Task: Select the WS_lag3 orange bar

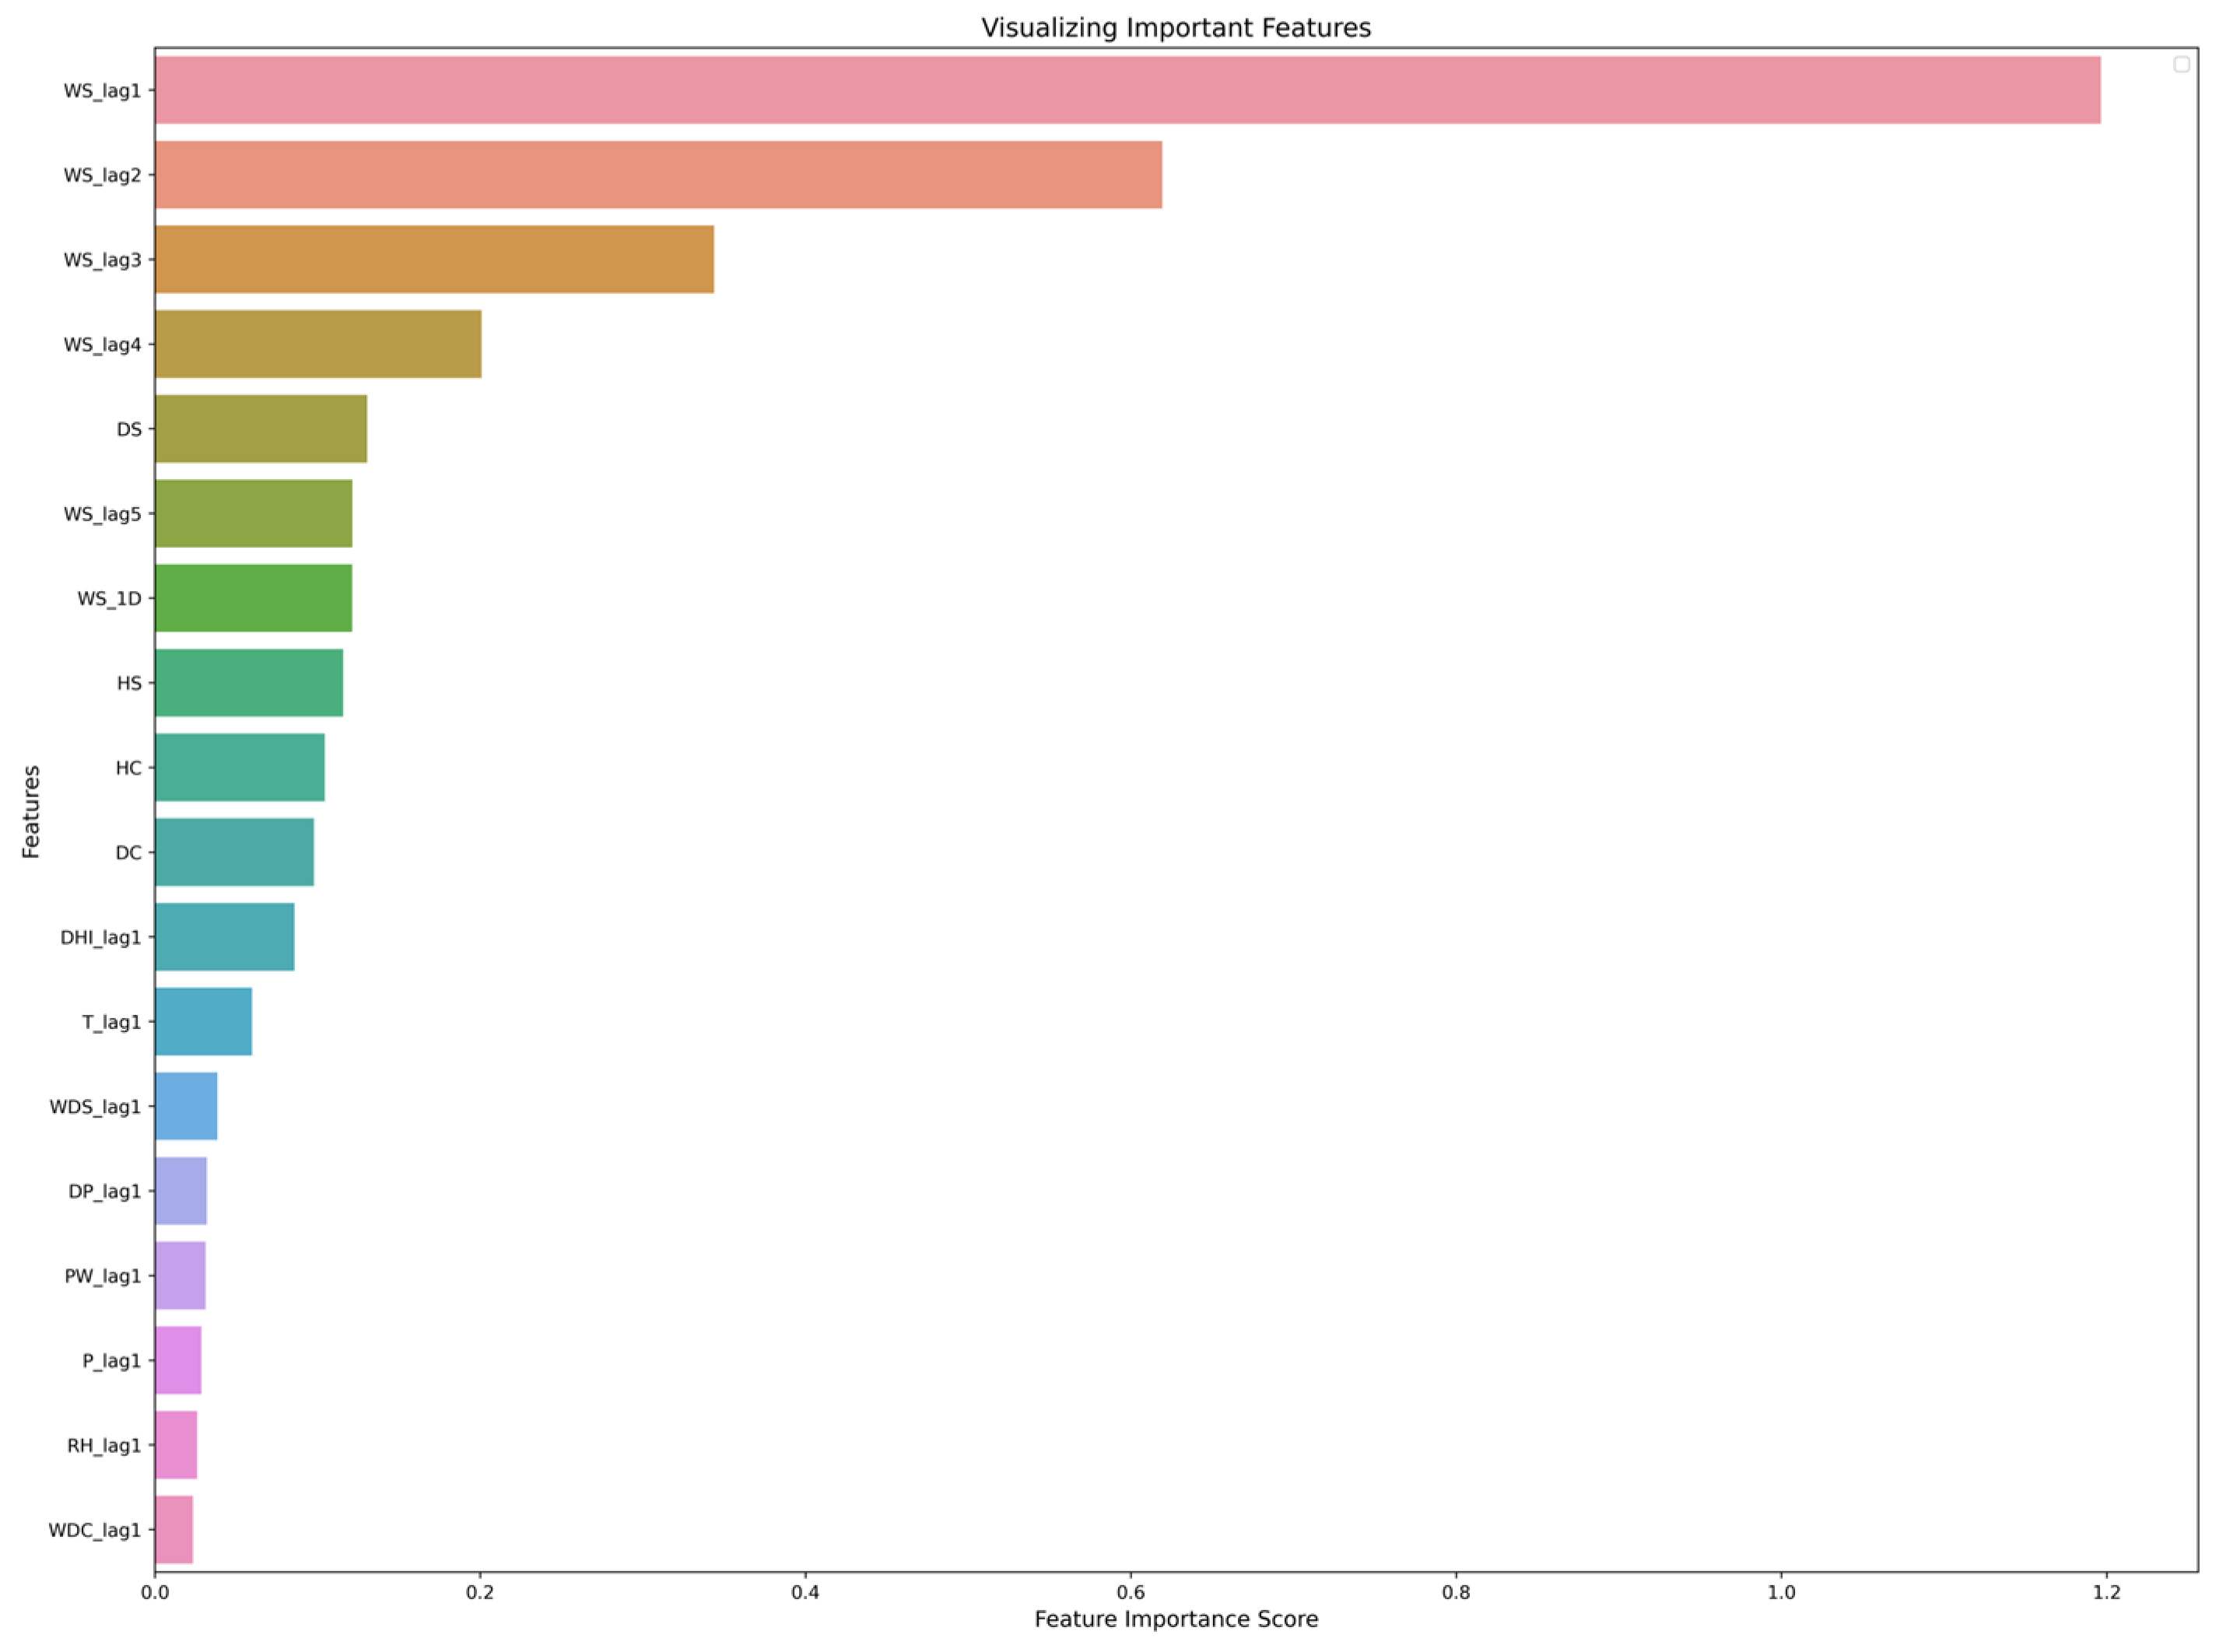Action: [x=433, y=259]
